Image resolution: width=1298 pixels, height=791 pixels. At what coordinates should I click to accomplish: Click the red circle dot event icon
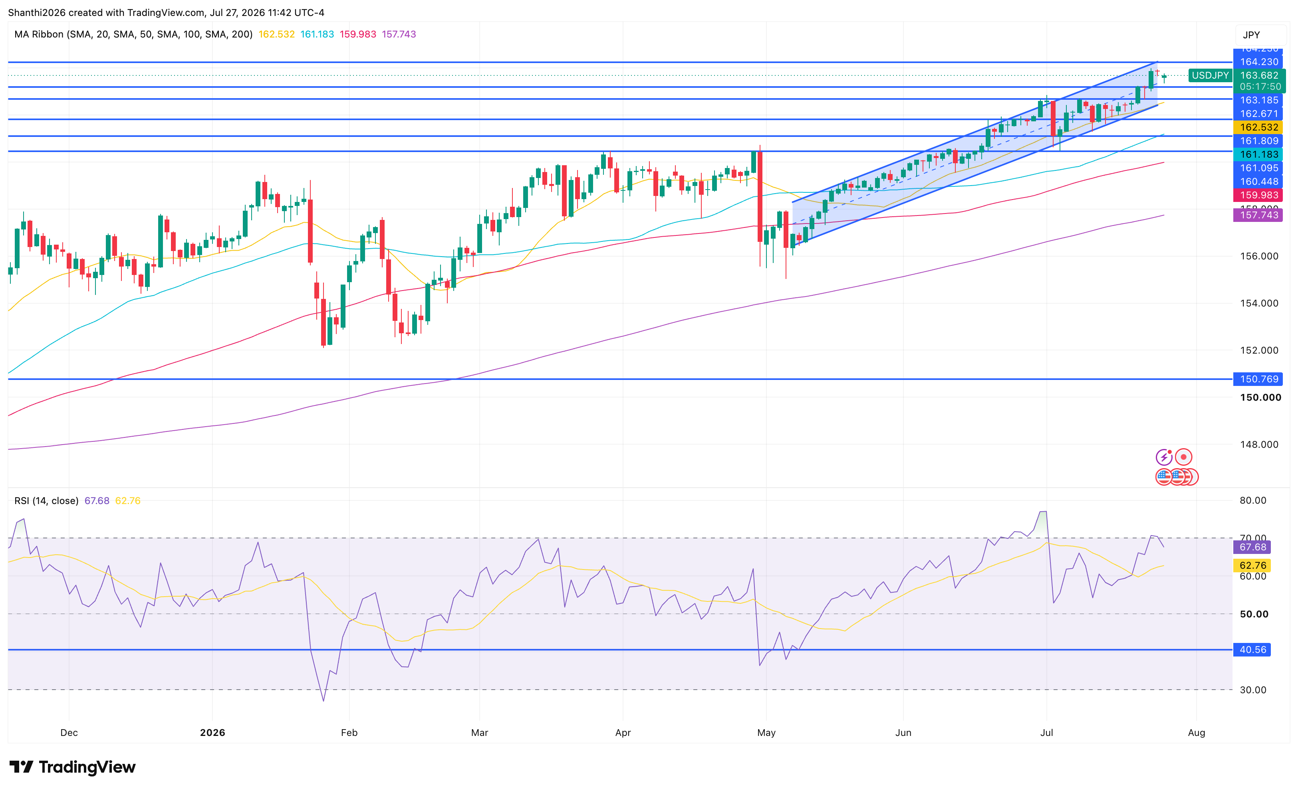click(1183, 457)
